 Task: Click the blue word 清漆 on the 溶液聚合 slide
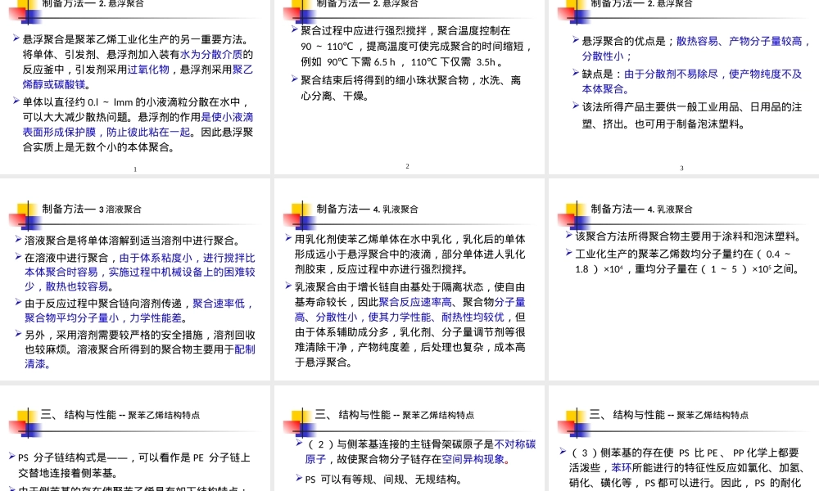pyautogui.click(x=35, y=364)
